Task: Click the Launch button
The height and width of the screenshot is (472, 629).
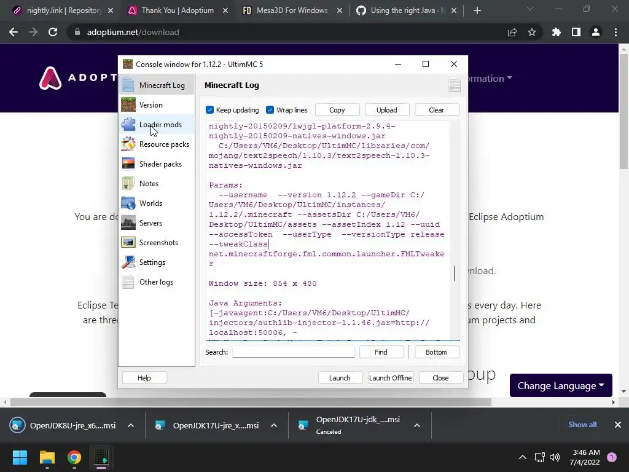Action: point(340,378)
